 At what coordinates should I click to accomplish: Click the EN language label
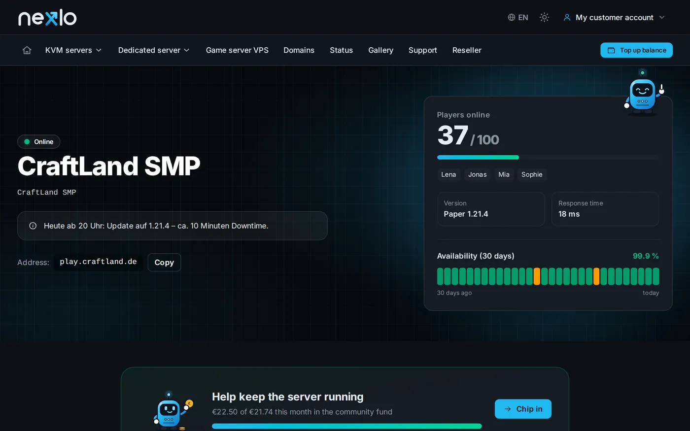[x=523, y=17]
